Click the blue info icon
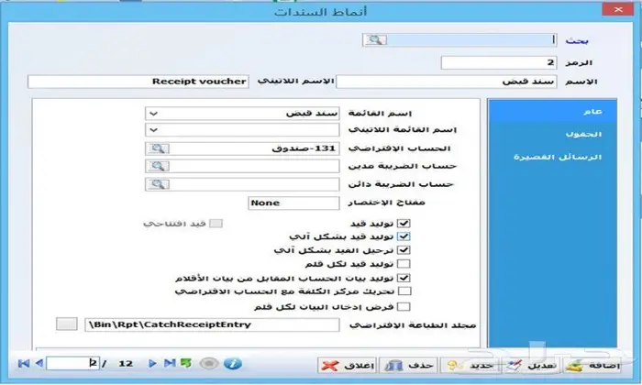642x385 pixels. click(x=233, y=363)
